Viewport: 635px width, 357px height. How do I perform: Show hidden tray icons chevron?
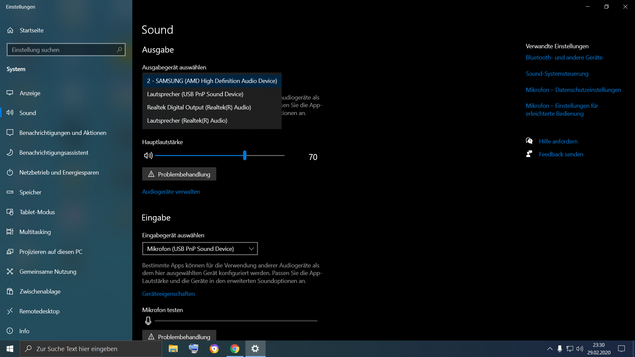pyautogui.click(x=550, y=349)
